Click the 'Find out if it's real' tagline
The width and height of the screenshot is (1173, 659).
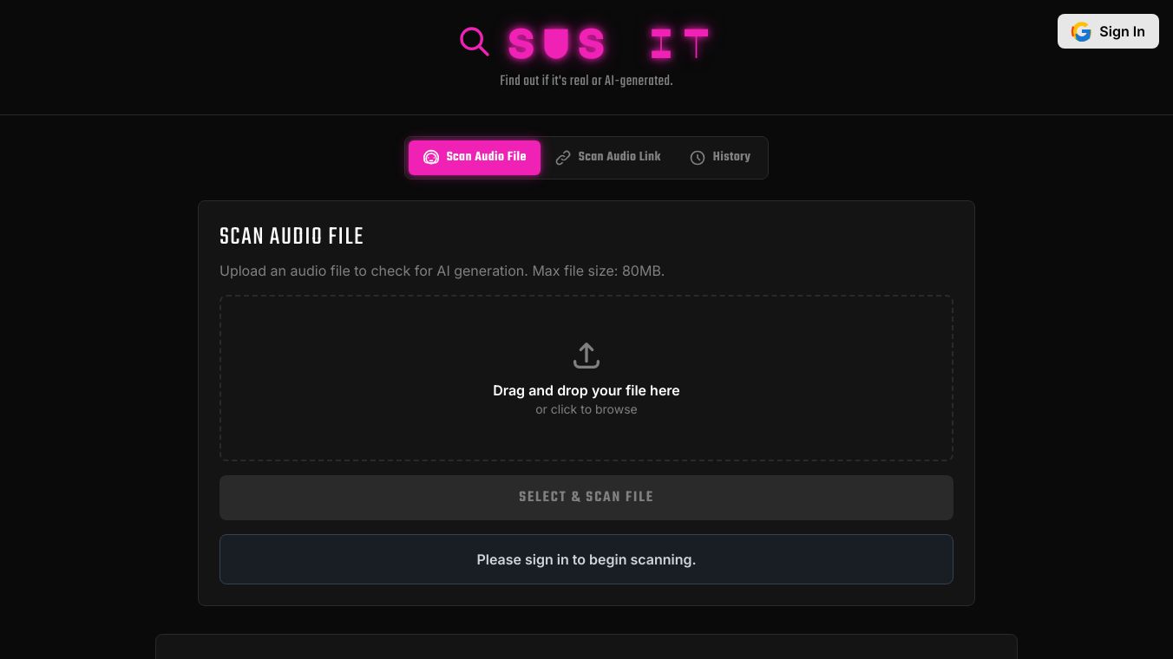coord(586,81)
